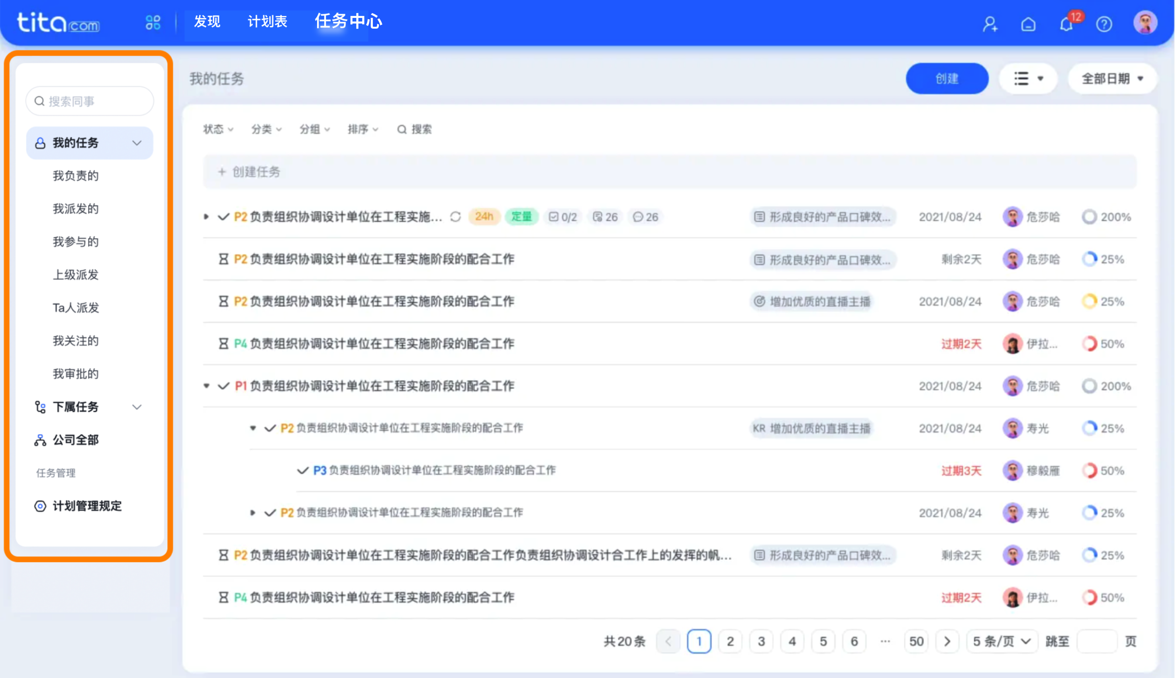Expand first P2 task triangle
The width and height of the screenshot is (1176, 678).
pos(206,217)
